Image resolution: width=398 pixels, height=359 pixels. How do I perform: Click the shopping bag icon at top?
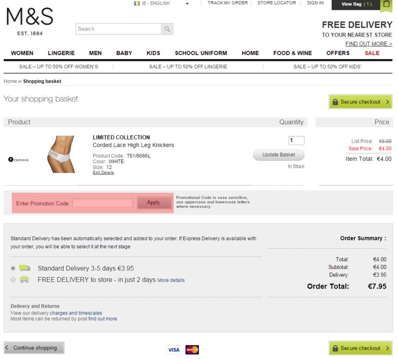(x=386, y=4)
